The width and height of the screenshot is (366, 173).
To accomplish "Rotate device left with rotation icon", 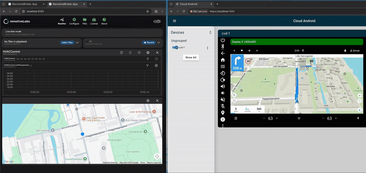I will [x=223, y=73].
